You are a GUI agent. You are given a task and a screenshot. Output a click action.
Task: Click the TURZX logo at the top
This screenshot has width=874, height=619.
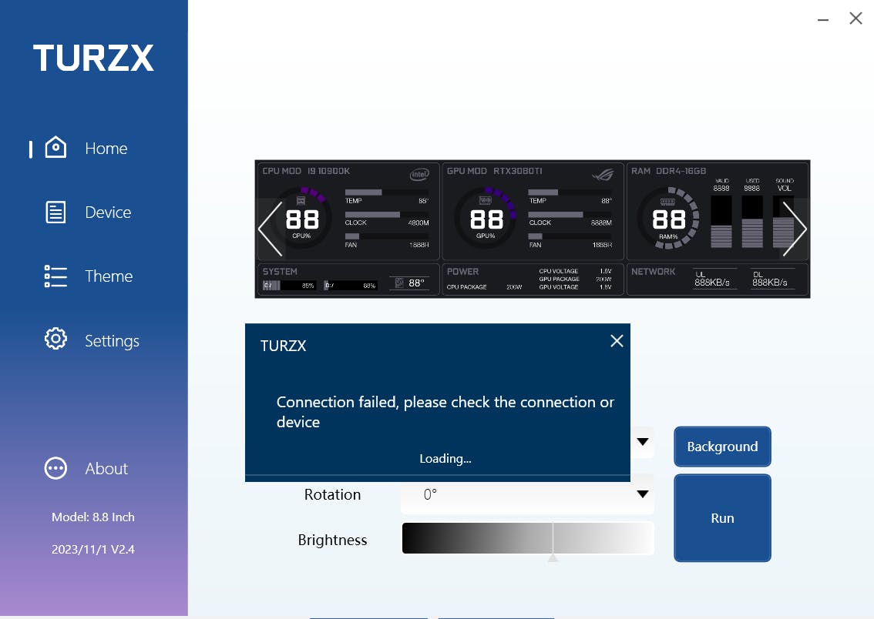92,58
